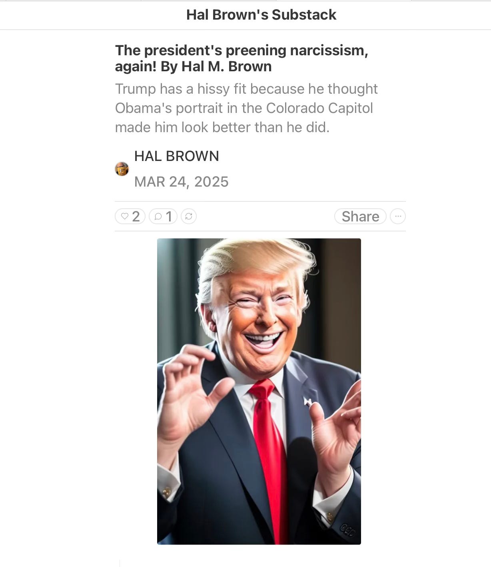Image resolution: width=491 pixels, height=567 pixels.
Task: Open the ellipsis more-options button
Action: [x=398, y=216]
